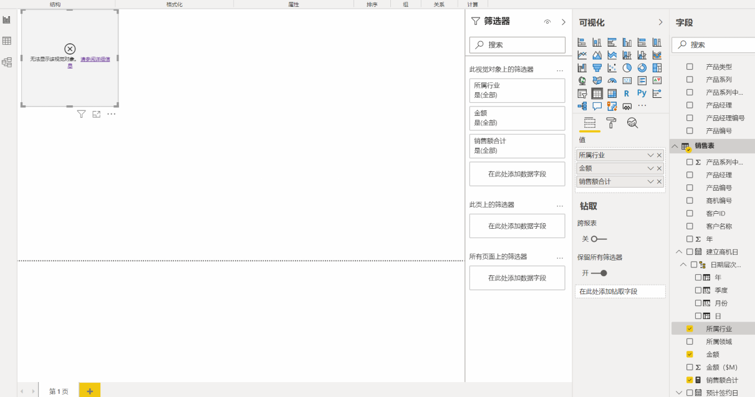The width and height of the screenshot is (755, 397).
Task: Open the Fields tab in Visualizations pane
Action: coord(590,123)
